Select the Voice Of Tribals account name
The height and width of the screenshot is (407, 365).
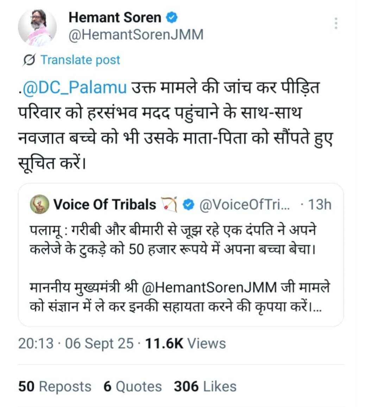105,204
